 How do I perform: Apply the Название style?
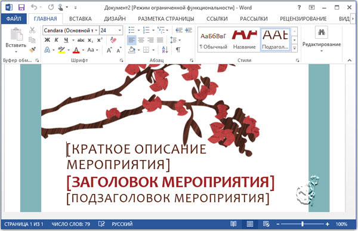(x=244, y=39)
